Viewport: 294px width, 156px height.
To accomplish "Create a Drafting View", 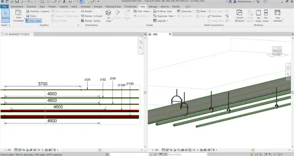I will [x=163, y=11].
